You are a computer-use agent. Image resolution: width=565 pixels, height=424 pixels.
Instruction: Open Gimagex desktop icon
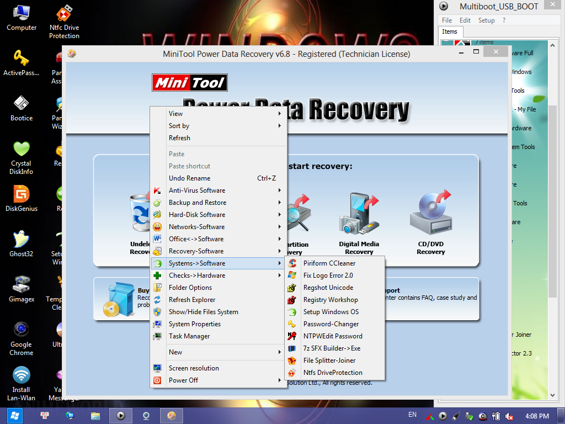coord(22,289)
